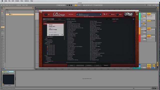Click the Favourite 1 colour dot
Image resolution: width=160 pixels, height=90 pixels.
click(x=47, y=45)
